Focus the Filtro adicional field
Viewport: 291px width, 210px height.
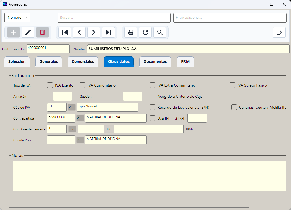[x=230, y=18]
